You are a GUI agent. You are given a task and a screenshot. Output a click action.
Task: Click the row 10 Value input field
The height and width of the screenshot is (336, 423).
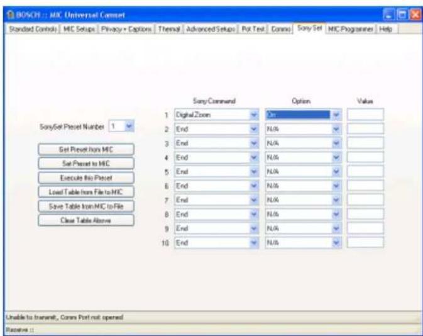coord(365,242)
